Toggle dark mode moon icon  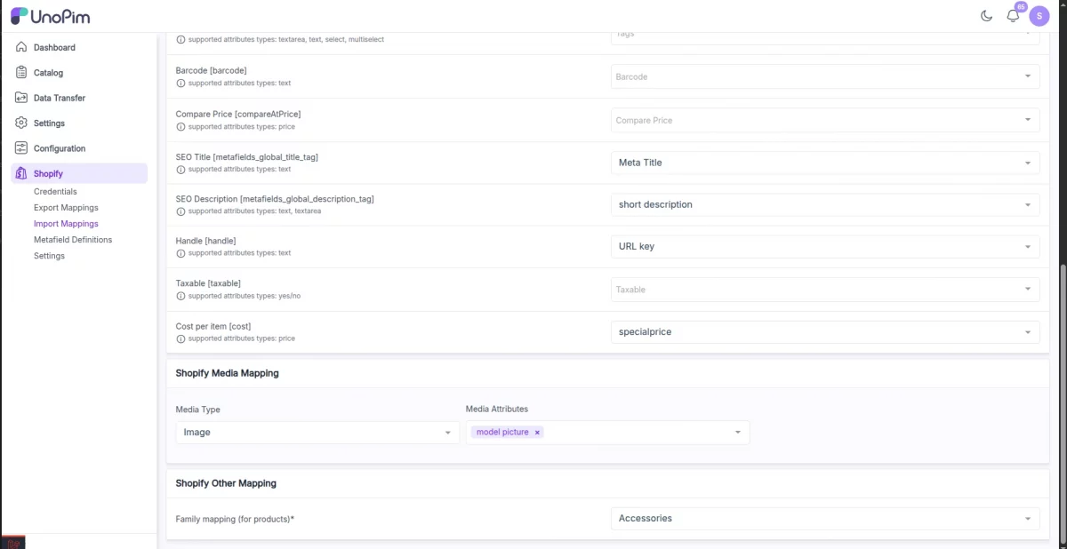tap(986, 16)
